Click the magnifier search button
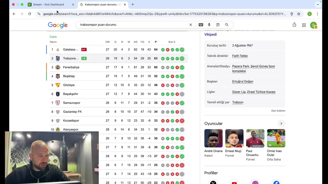 click(227, 25)
